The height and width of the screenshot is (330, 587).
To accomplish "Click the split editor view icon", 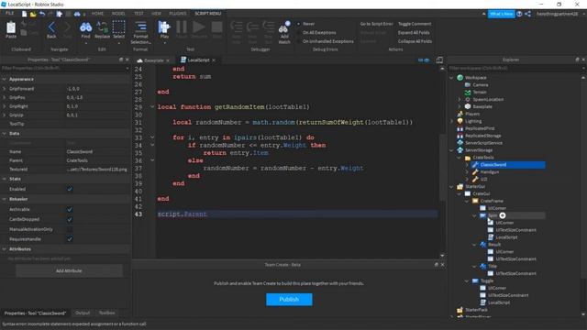I will 439,60.
